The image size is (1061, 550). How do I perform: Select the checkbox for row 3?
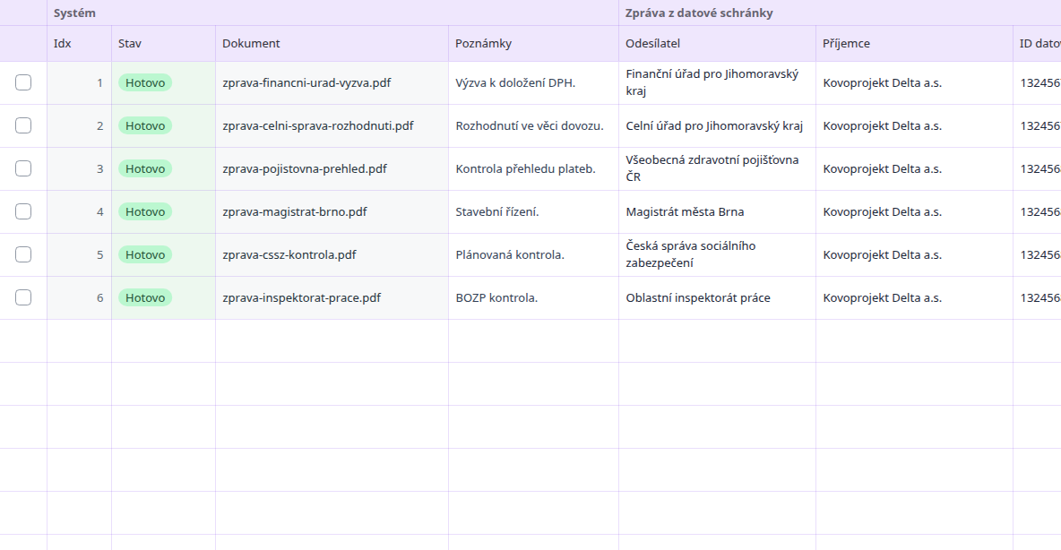pos(23,168)
